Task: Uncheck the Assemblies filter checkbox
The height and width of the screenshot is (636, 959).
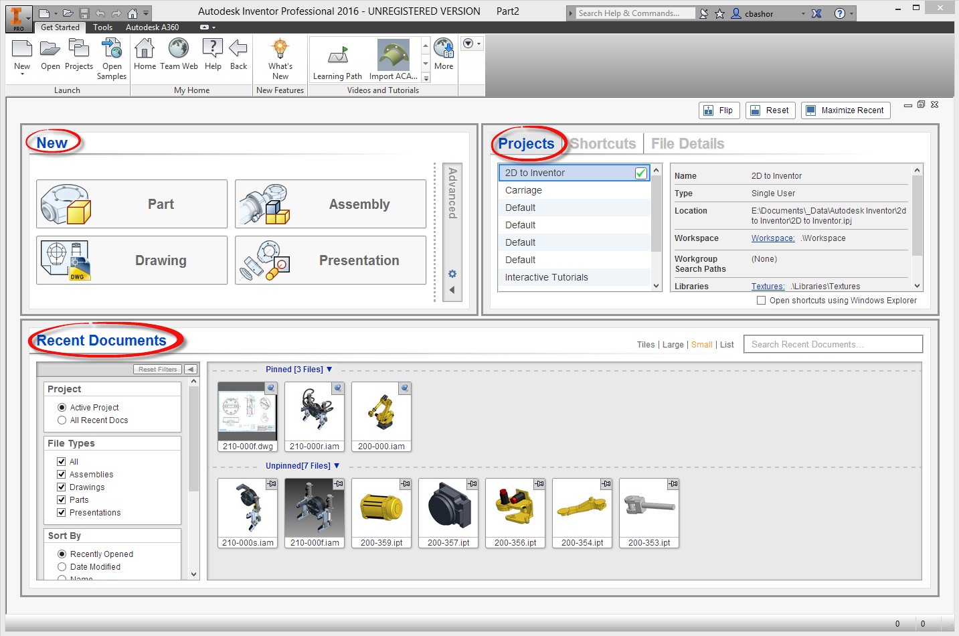Action: 62,474
